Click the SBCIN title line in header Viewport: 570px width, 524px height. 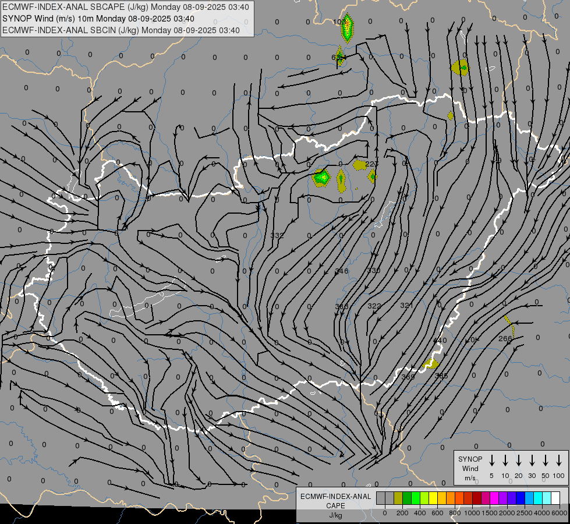[121, 30]
